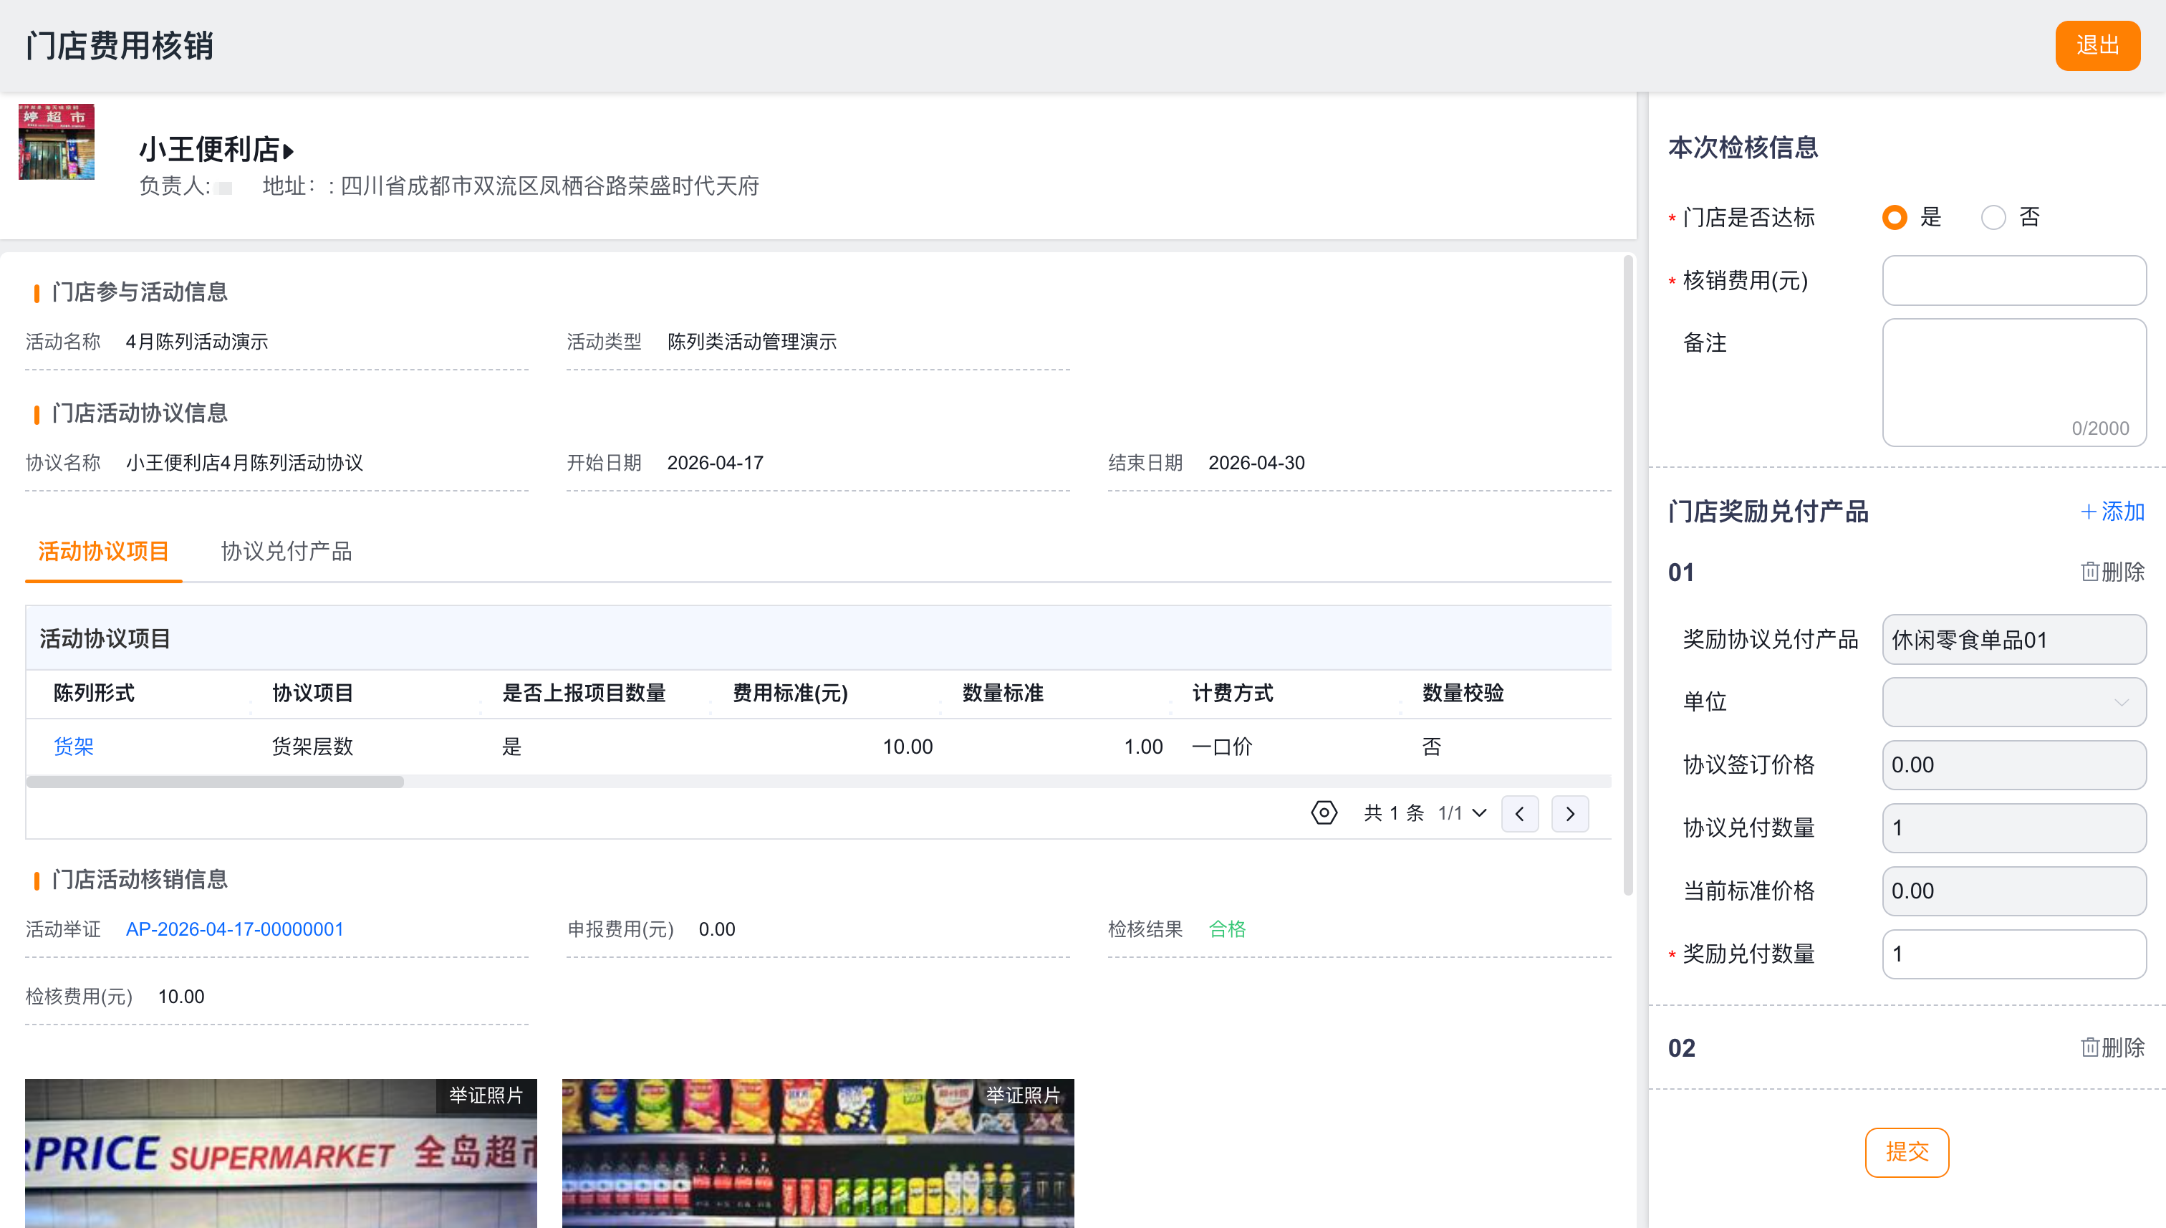Click the 是否上报项目数量 column header
Viewport: 2166px width, 1228px height.
tap(584, 694)
